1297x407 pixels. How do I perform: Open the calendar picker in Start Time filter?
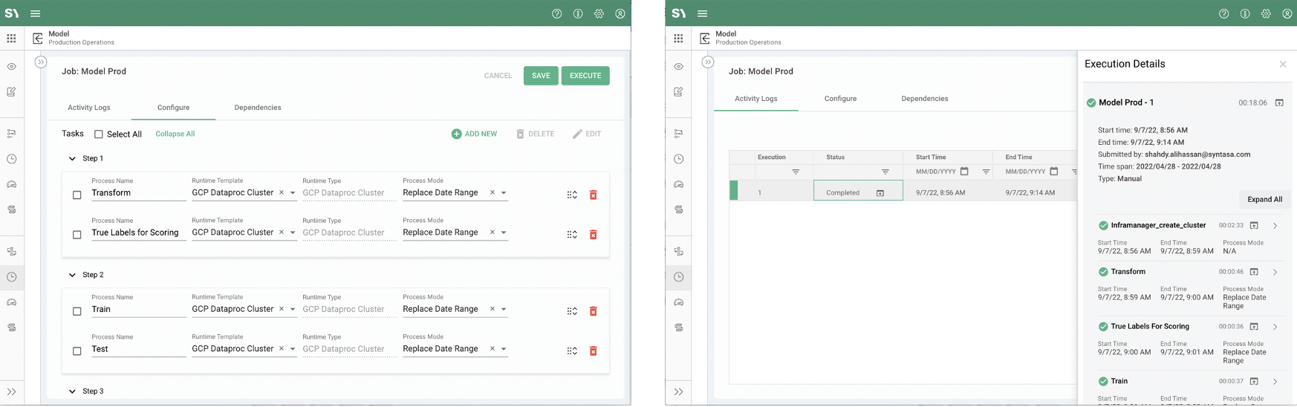coord(964,172)
